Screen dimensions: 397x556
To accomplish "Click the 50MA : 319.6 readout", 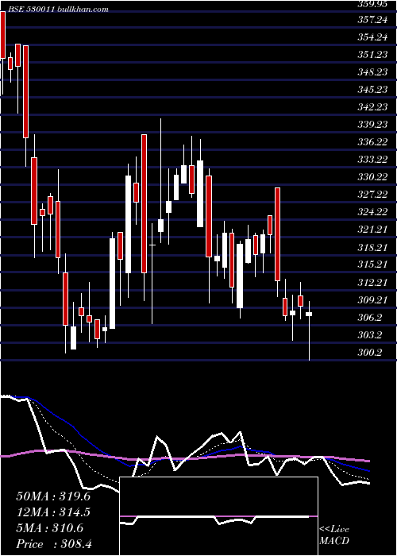I will [53, 496].
